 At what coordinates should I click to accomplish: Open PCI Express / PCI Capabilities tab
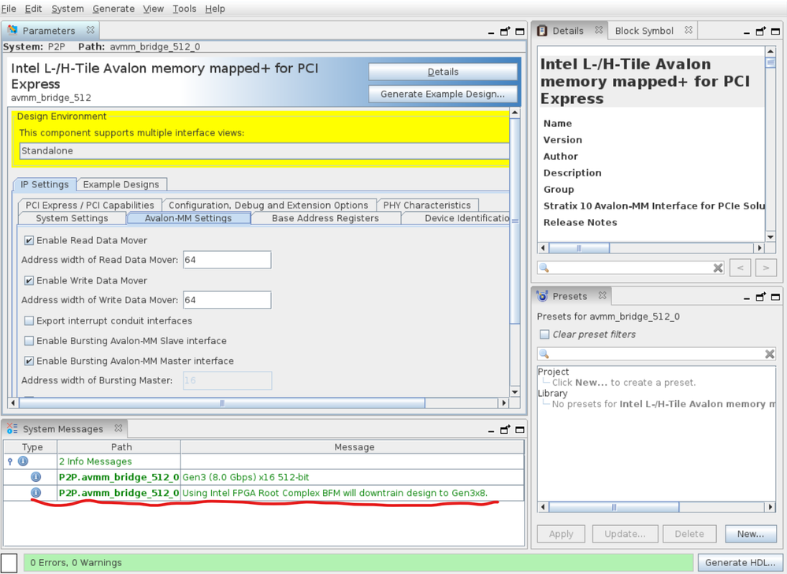click(90, 206)
